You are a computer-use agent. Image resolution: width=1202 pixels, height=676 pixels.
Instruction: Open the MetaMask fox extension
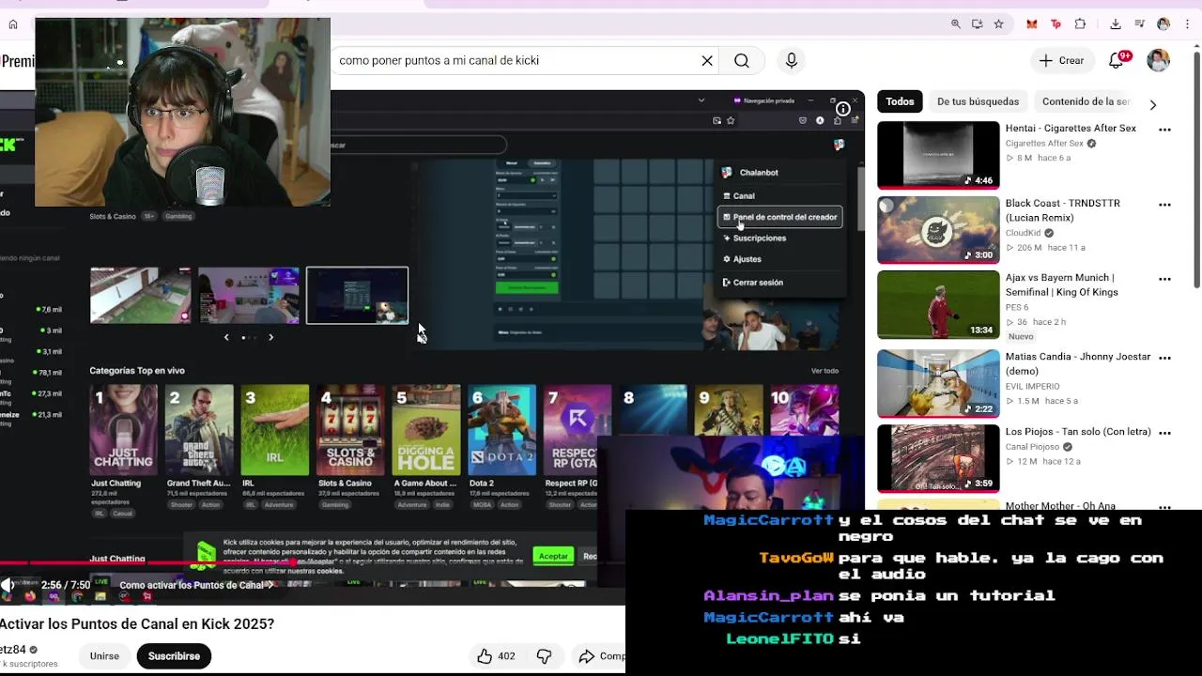coord(1032,24)
